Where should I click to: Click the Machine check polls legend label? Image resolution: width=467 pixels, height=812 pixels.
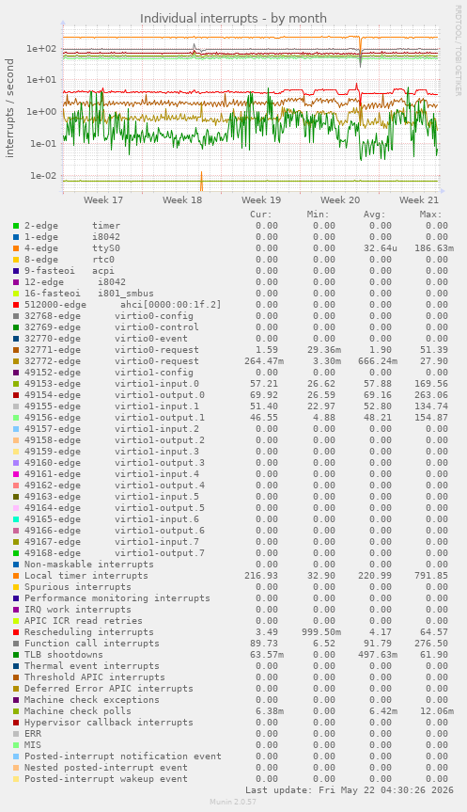78,711
